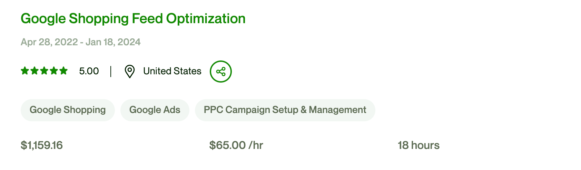
Task: Click the PPC Campaign Setup & Management tag
Action: click(285, 110)
